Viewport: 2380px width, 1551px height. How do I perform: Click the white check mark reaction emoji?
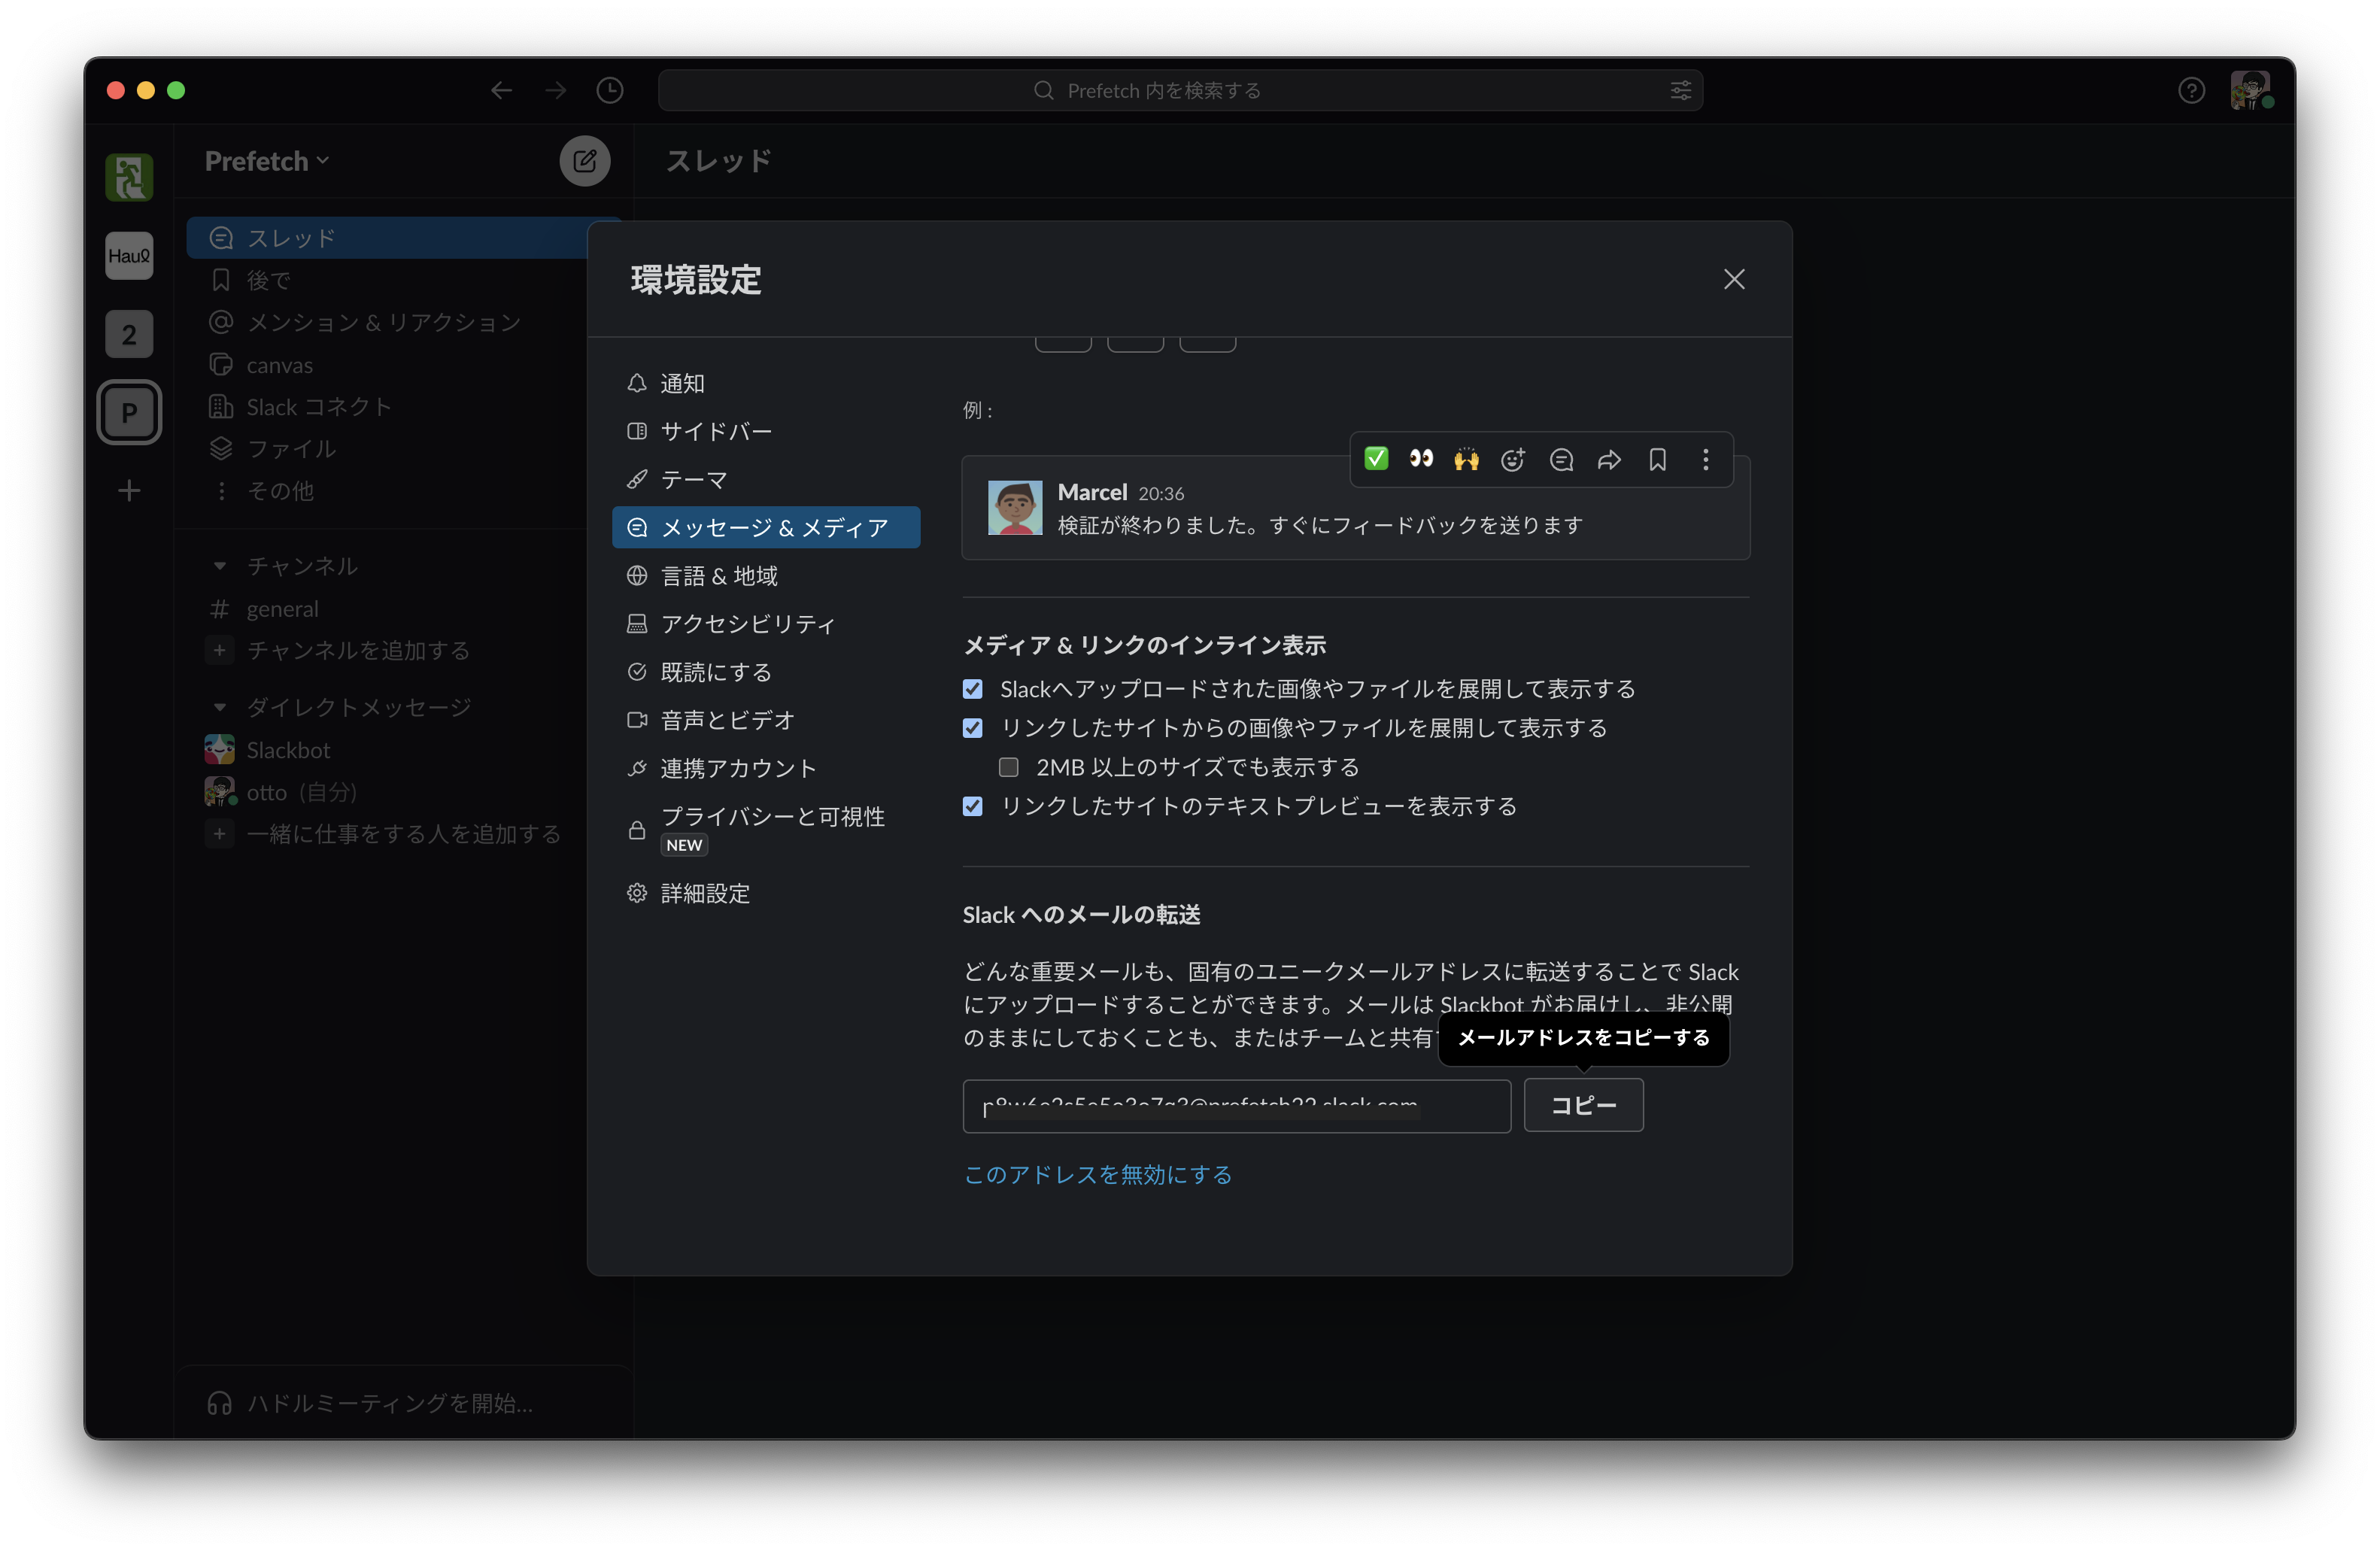pos(1376,458)
